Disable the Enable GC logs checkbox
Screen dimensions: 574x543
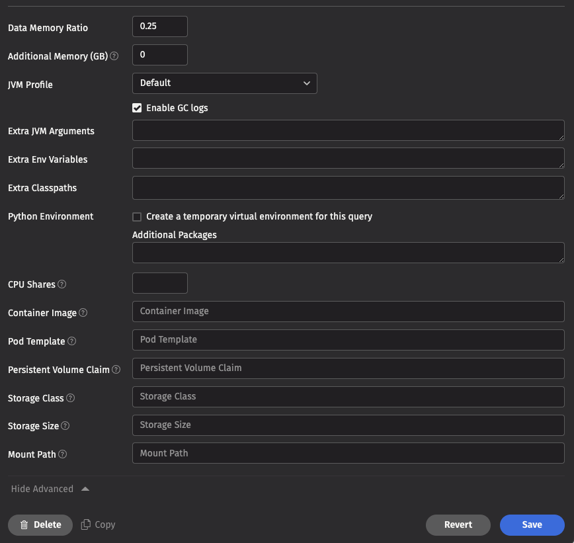pyautogui.click(x=137, y=108)
